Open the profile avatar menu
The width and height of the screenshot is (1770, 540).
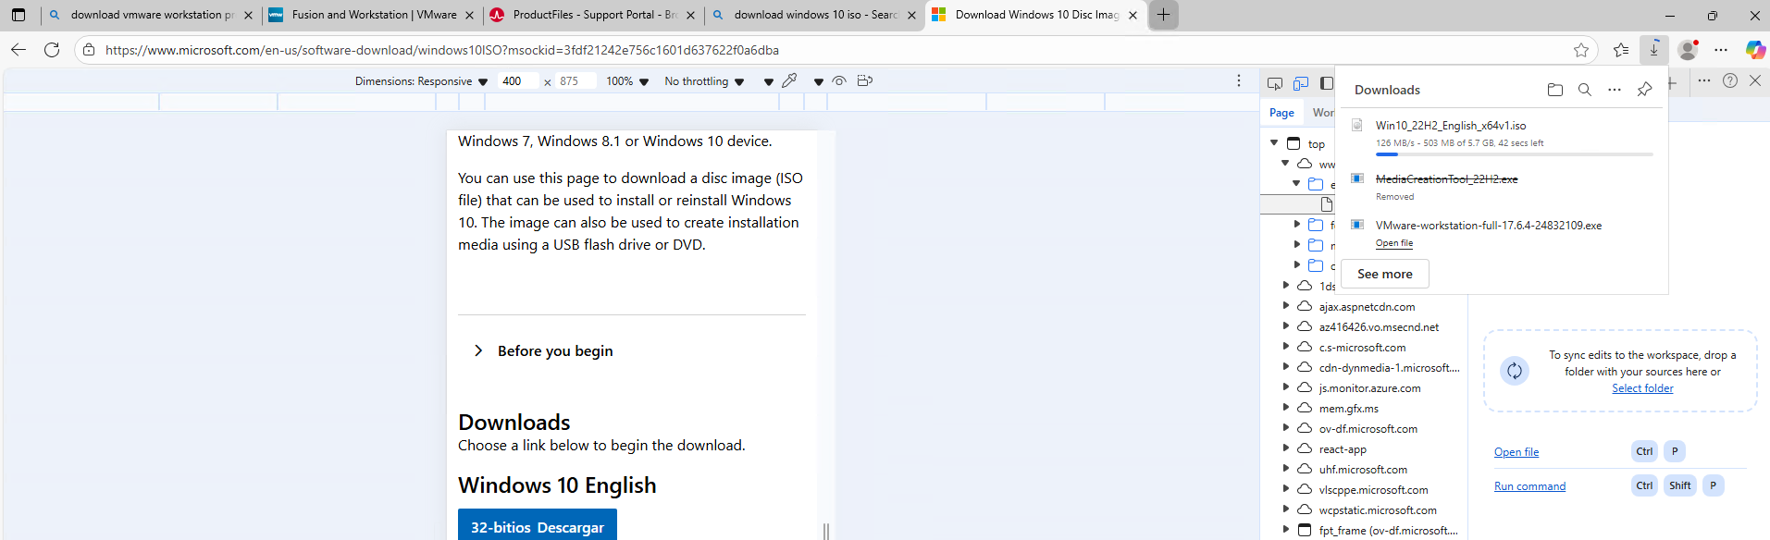pyautogui.click(x=1689, y=50)
